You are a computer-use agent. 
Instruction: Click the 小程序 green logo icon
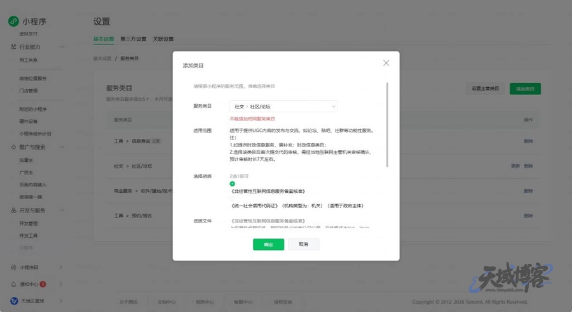tap(13, 21)
